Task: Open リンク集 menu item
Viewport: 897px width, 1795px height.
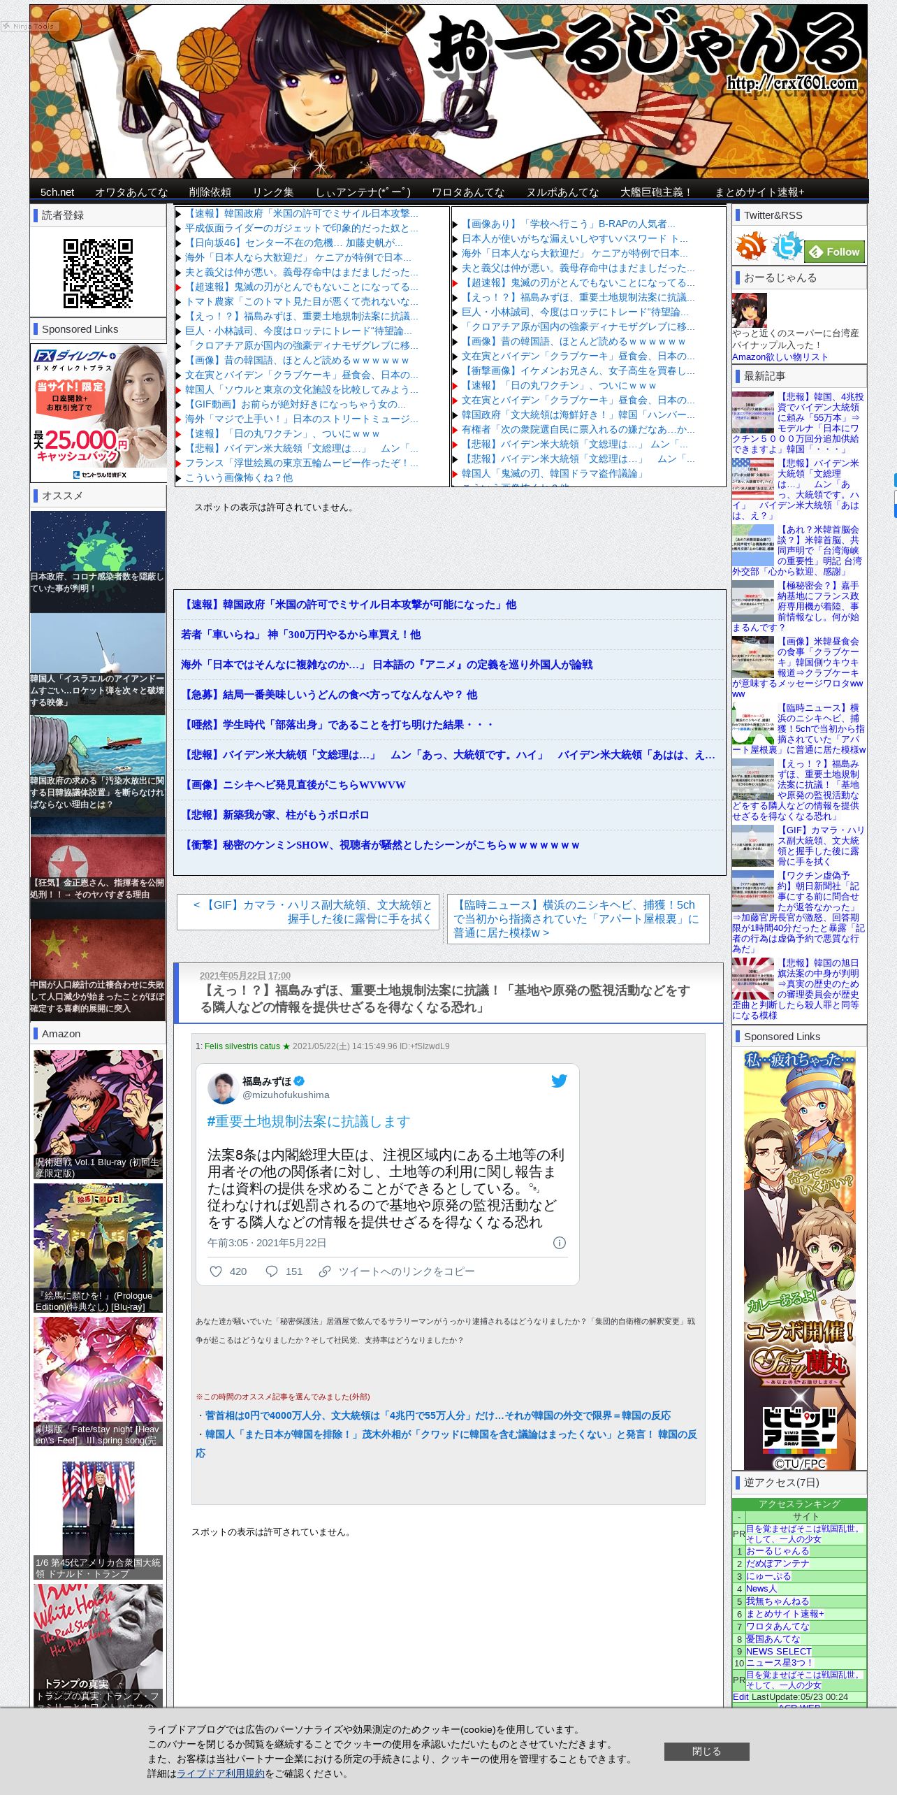Action: click(x=273, y=192)
